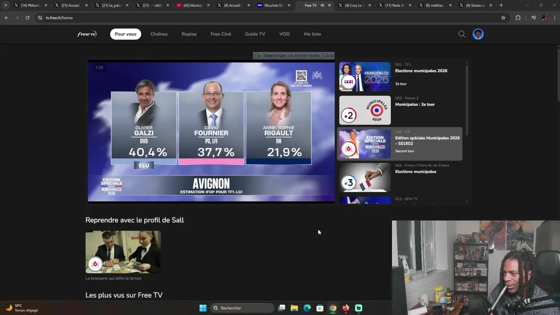Select France 2 Municipales 2e tour thumbnail

(365, 110)
